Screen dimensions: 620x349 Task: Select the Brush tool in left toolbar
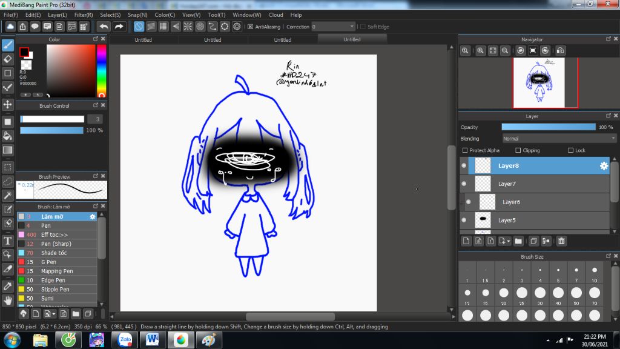(7, 45)
